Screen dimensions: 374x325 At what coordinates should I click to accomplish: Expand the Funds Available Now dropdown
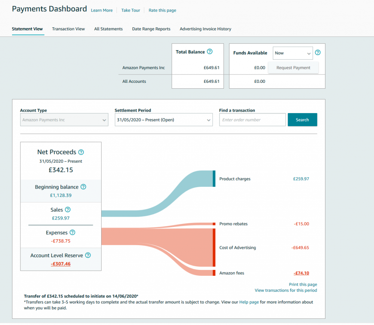(293, 53)
